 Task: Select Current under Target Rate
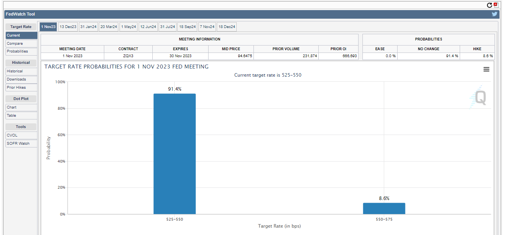click(21, 35)
